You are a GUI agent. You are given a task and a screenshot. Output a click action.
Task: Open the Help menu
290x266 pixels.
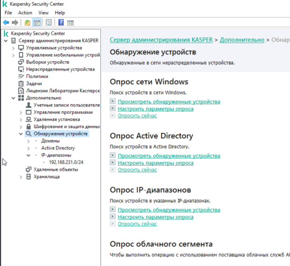coord(60,13)
